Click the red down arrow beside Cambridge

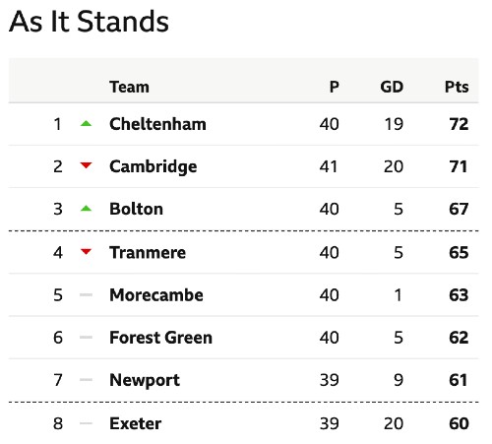pos(86,165)
